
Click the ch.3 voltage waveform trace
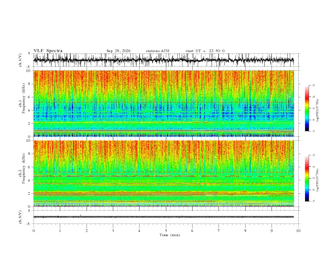(163, 217)
